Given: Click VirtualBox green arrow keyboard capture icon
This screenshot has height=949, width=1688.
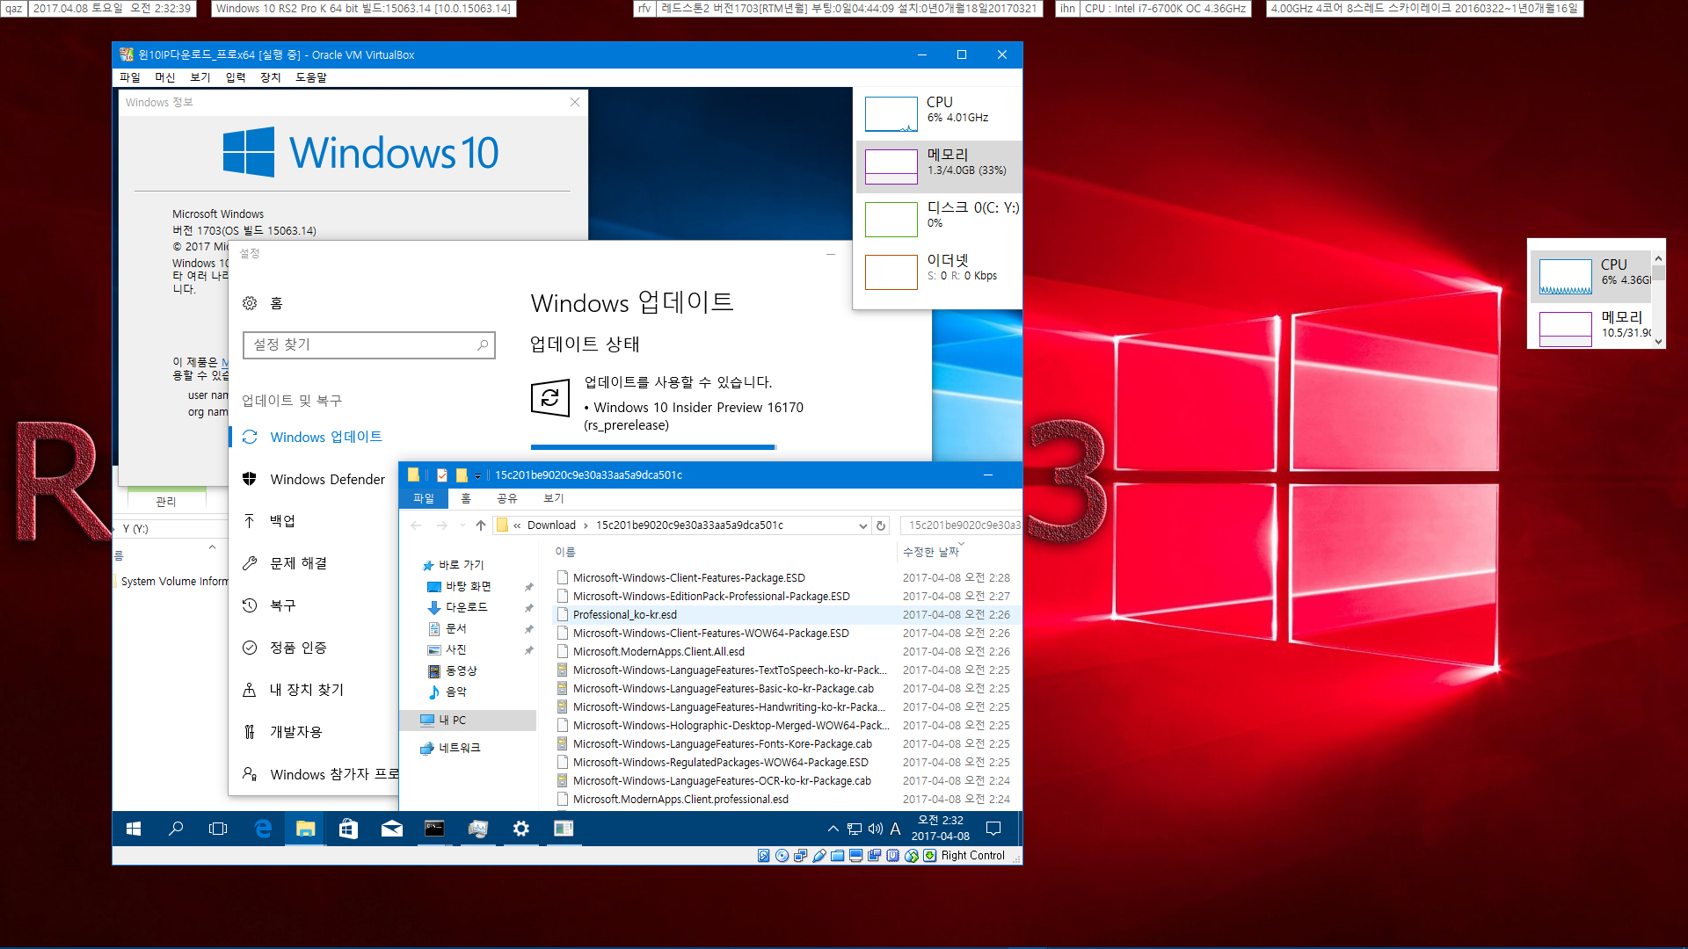Looking at the screenshot, I should tap(930, 856).
